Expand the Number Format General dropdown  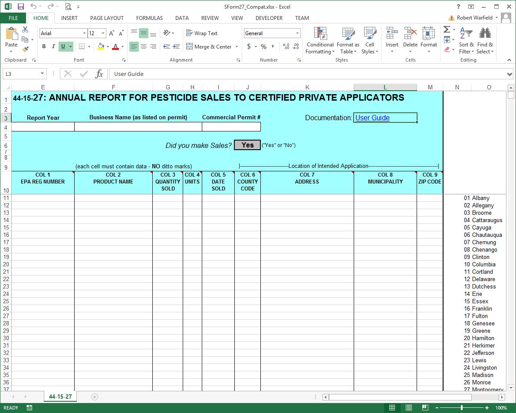(x=297, y=33)
